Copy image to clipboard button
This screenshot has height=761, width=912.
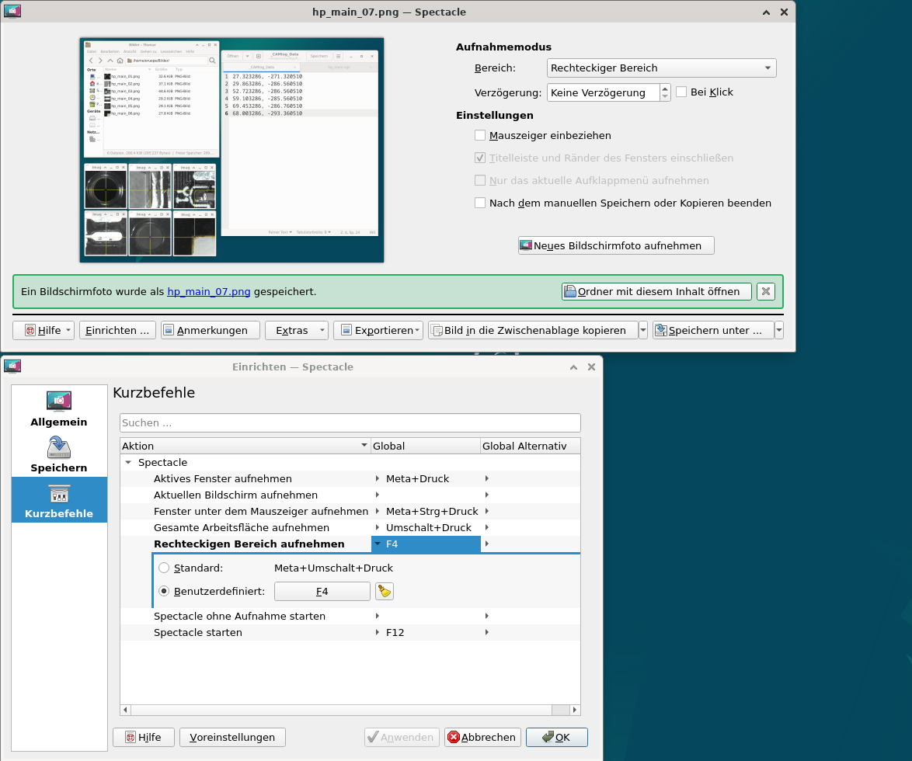534,330
